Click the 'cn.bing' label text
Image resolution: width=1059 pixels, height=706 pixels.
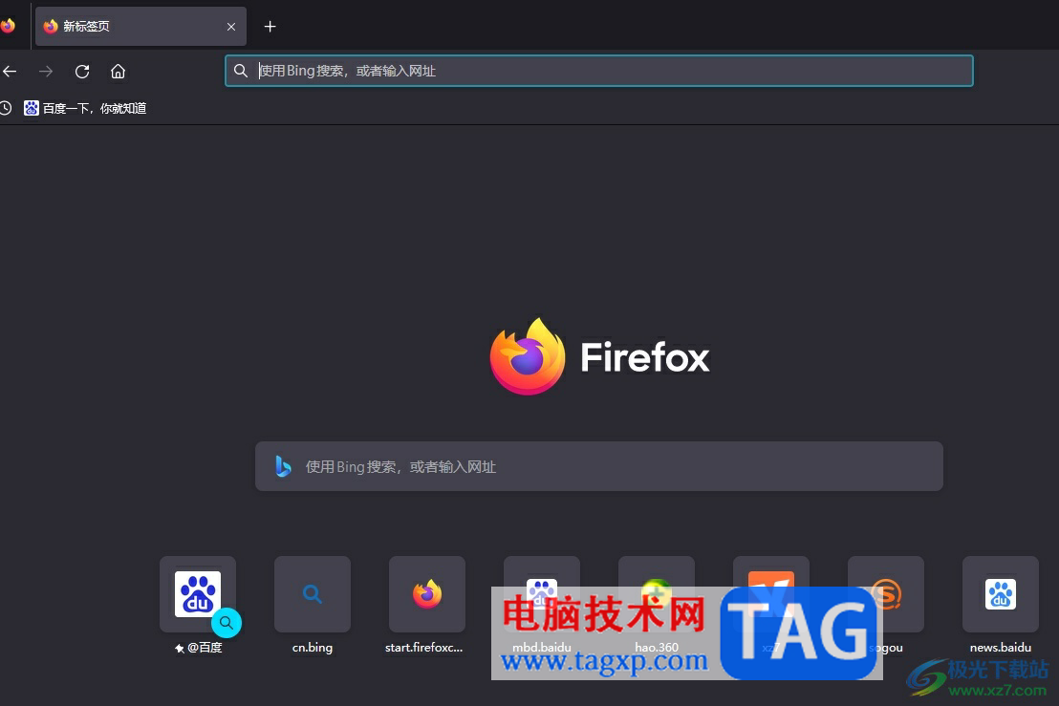click(x=313, y=648)
